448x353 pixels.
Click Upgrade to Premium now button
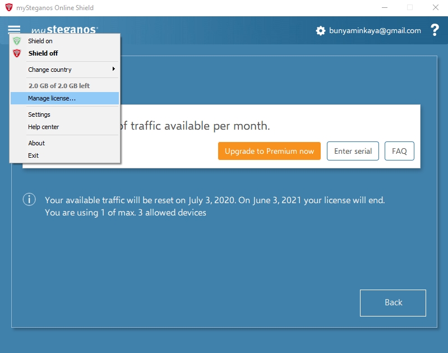(x=269, y=151)
